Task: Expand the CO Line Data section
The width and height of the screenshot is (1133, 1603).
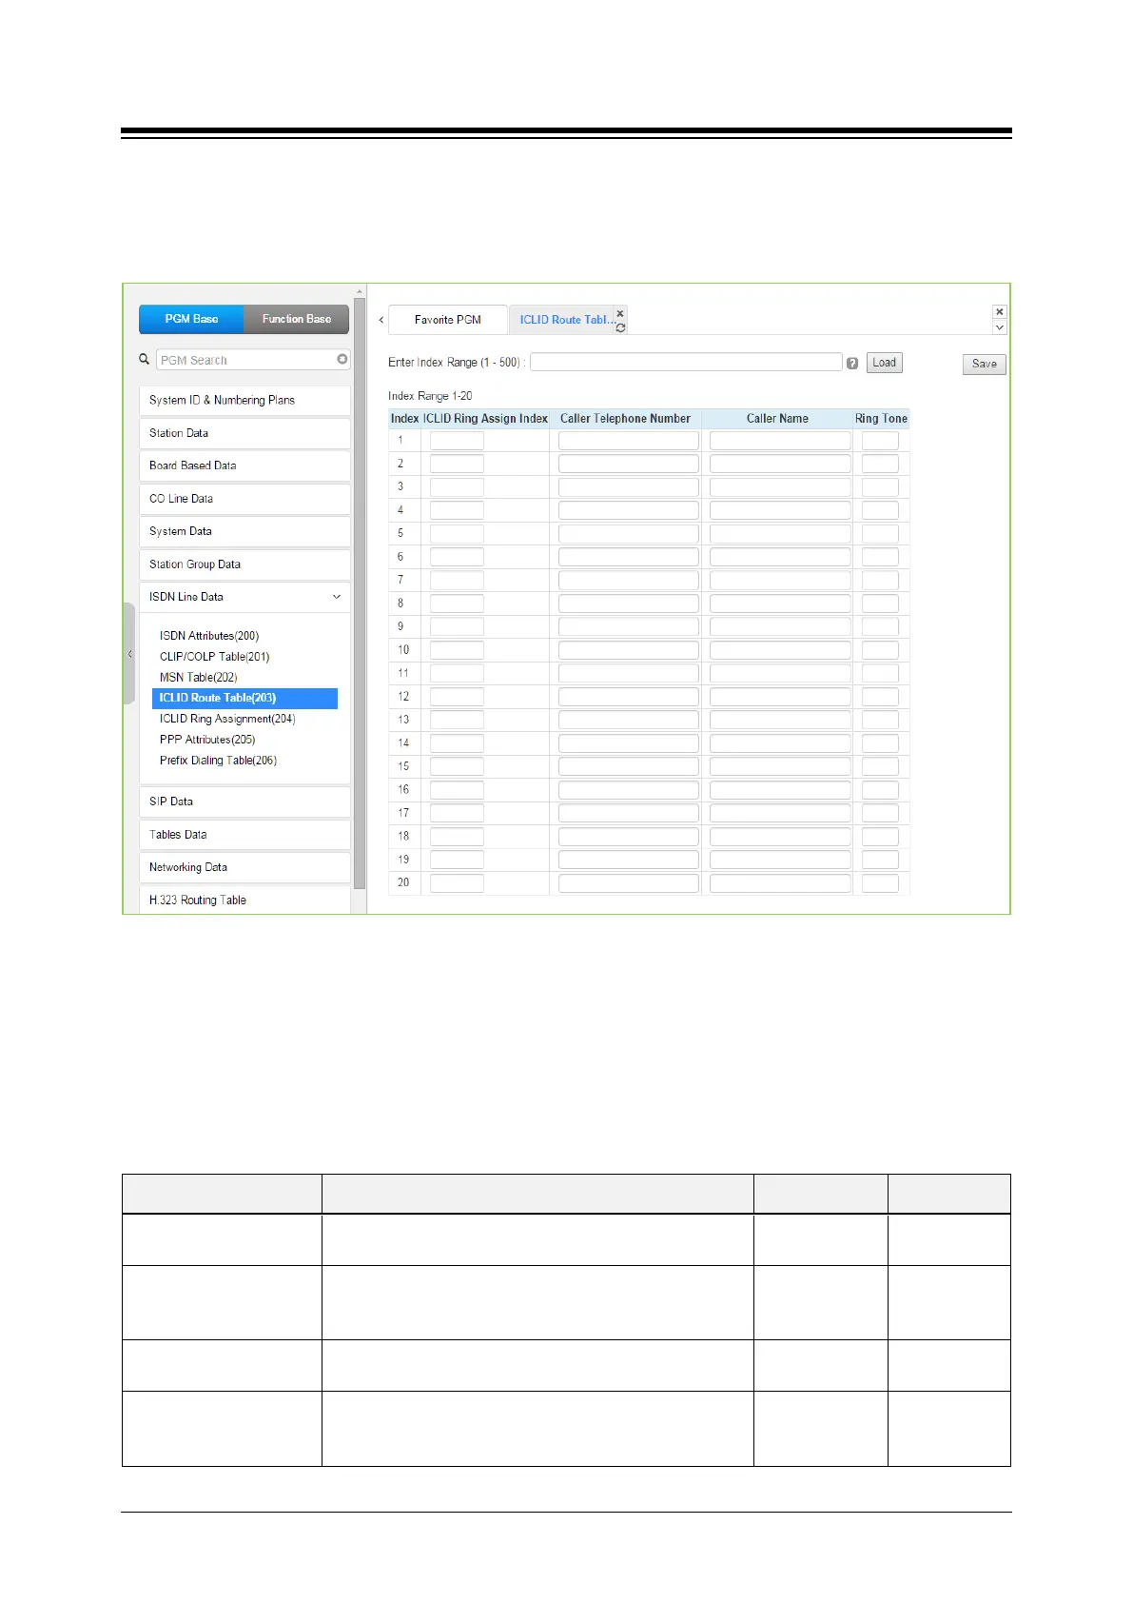Action: [x=244, y=499]
